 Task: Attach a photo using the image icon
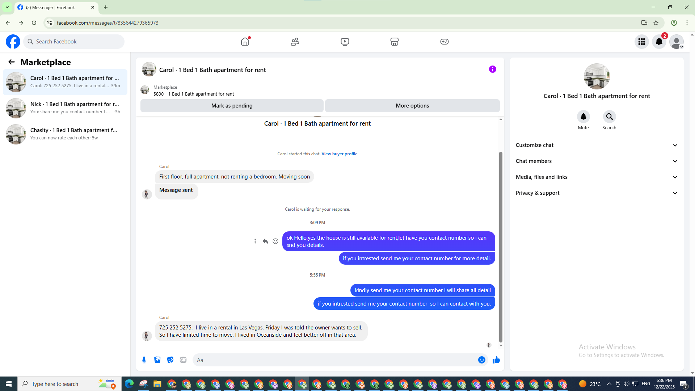(157, 360)
